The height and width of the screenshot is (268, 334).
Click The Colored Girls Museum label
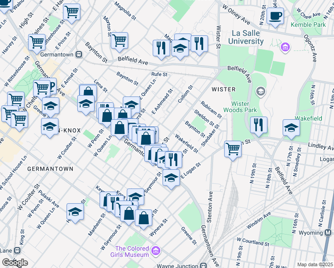[x=130, y=251]
